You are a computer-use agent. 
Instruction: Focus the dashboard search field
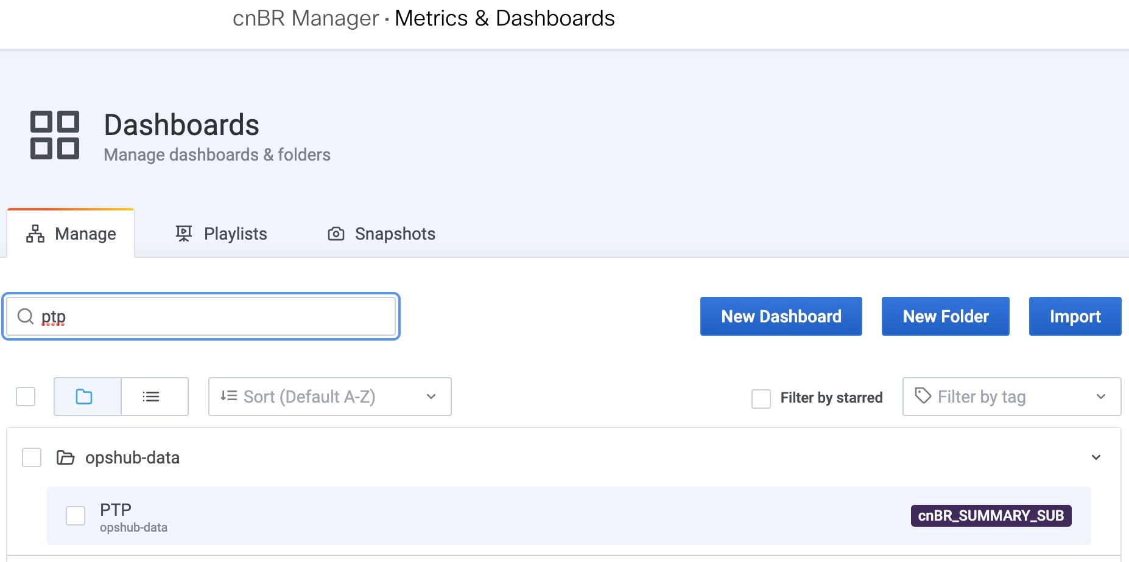pos(201,316)
